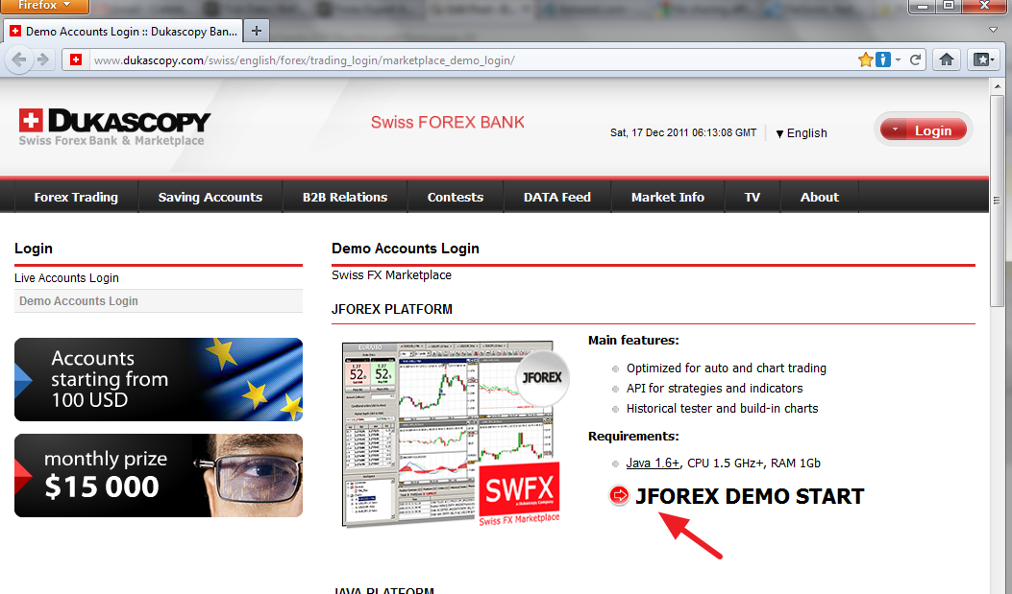Start the JFOREX DEMO START link
Screen dimensions: 1012x594
[750, 496]
